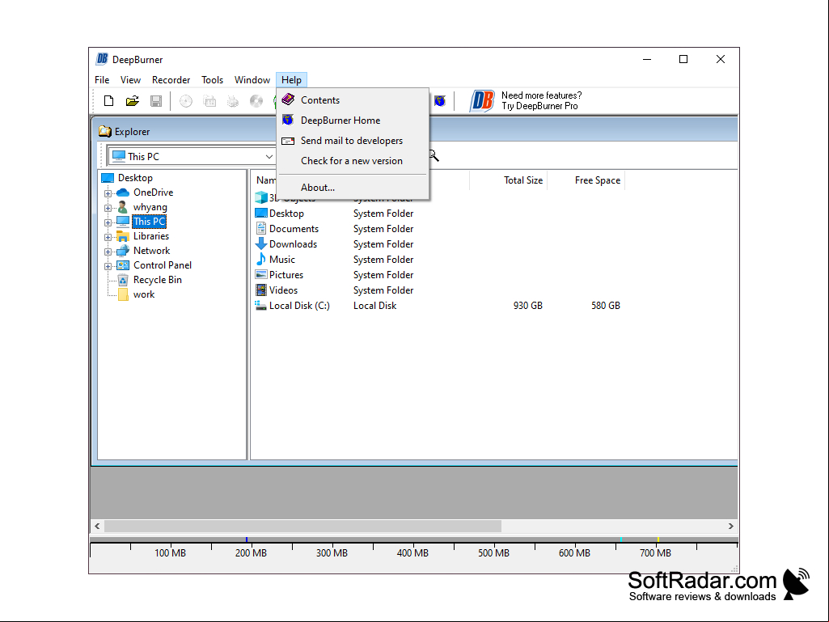
Task: Click the envelope icon in Help menu
Action: pos(288,141)
